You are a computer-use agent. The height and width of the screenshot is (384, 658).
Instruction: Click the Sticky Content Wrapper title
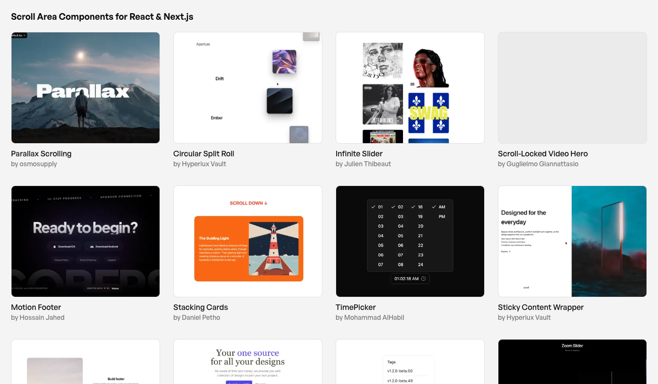coord(541,307)
